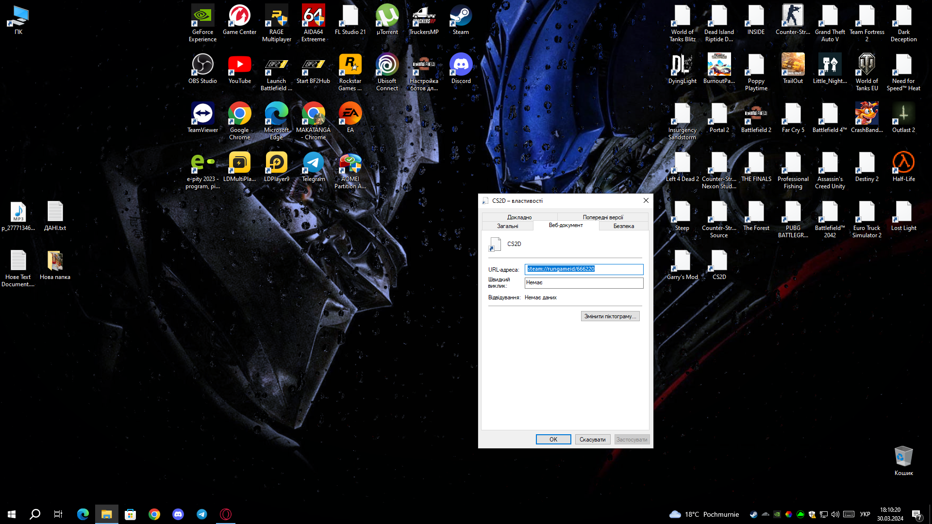Select the Ubisoft Connect desktop icon
The height and width of the screenshot is (524, 932).
pyautogui.click(x=387, y=65)
